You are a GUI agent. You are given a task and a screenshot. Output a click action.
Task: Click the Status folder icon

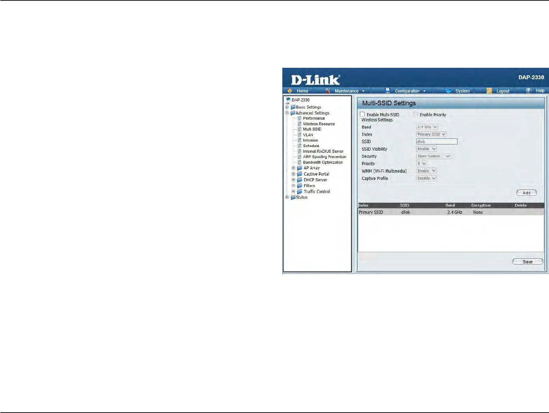click(x=293, y=197)
